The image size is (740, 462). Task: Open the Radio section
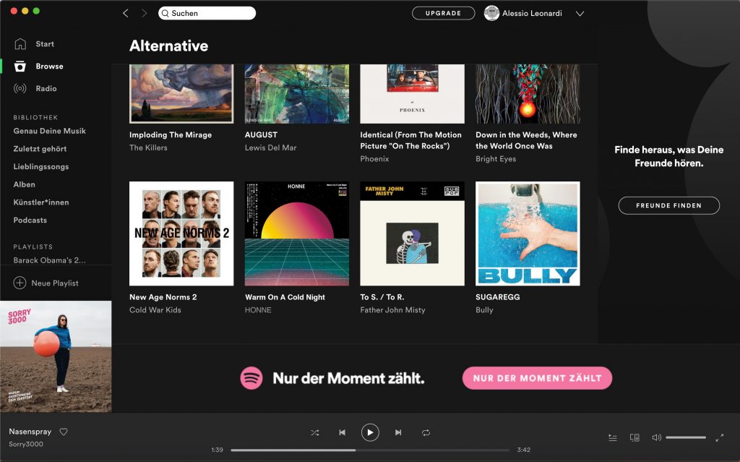[46, 88]
